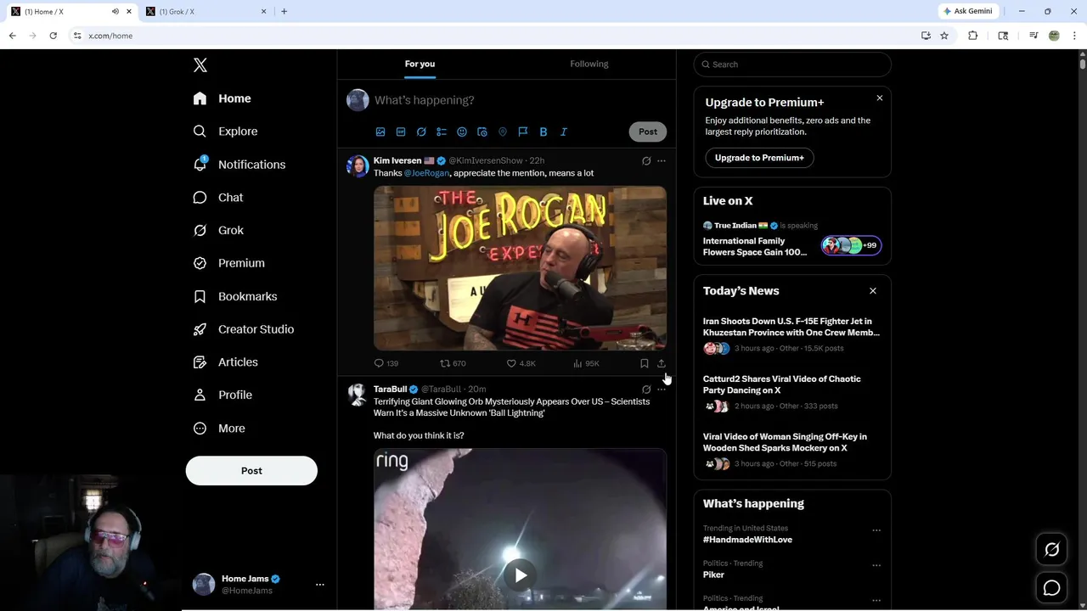Screen dimensions: 1087x611
Task: Open the Iran Shoots Down F-15E news story
Action: point(791,327)
